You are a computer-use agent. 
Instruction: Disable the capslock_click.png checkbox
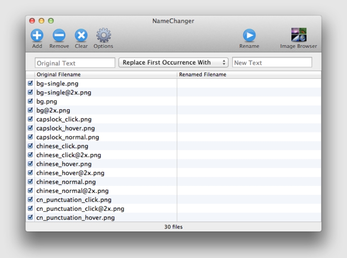[30, 119]
